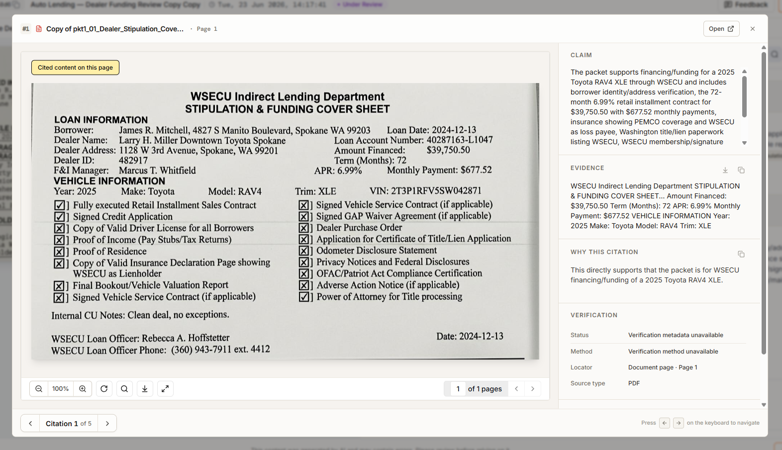Image resolution: width=782 pixels, height=450 pixels.
Task: Click Verification metadata unavailable status value
Action: click(x=676, y=335)
